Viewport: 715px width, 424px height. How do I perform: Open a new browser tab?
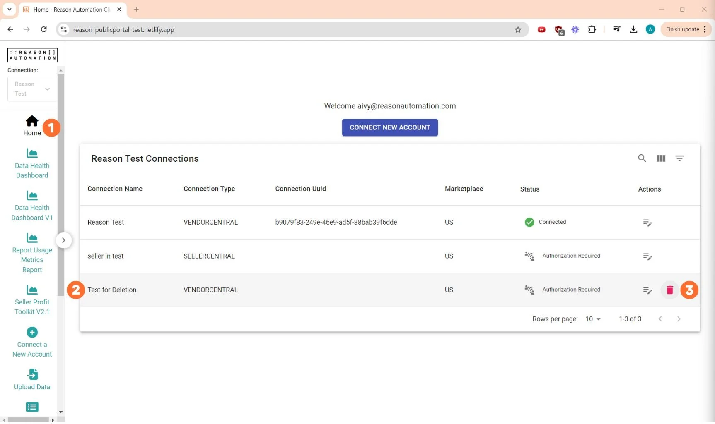tap(136, 9)
